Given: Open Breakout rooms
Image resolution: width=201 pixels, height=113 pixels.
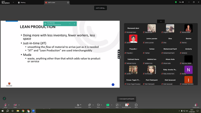Looking at the screenshot, I should tap(127, 105).
